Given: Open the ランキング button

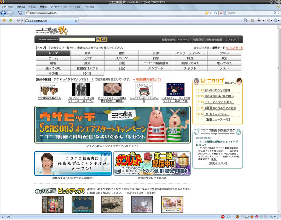Looking at the screenshot, I should tap(231, 39).
